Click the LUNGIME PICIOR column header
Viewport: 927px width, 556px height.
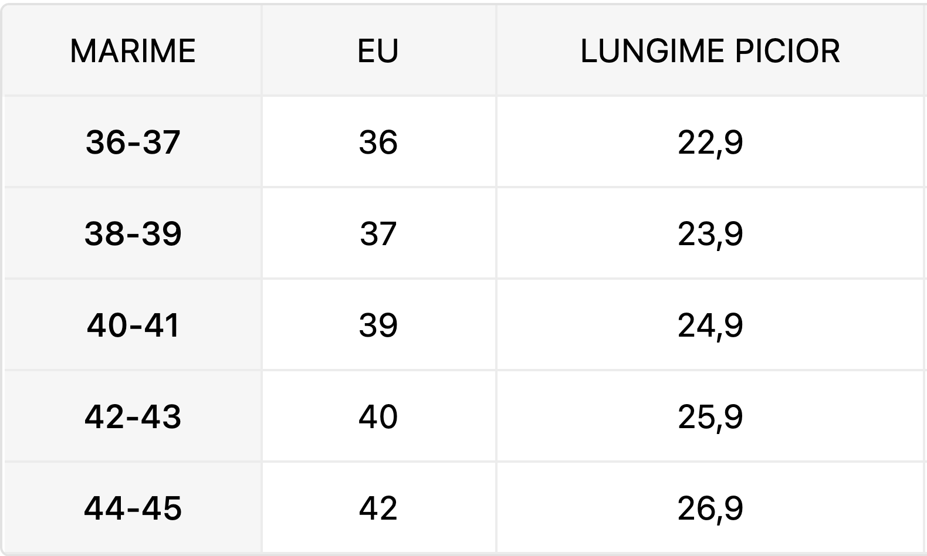711,50
